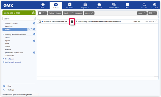Image resolution: width=161 pixels, height=97 pixels.
Task: Open email 'Einladung zur verschlüsselten Kommunikation'
Action: (99, 22)
